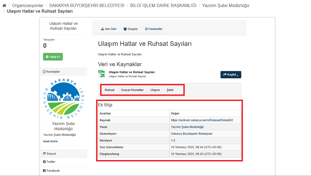
Task: Open BİLGİ İŞLEM DAİRE BAŞKANLIĞI breadcrumb
Action: point(163,5)
